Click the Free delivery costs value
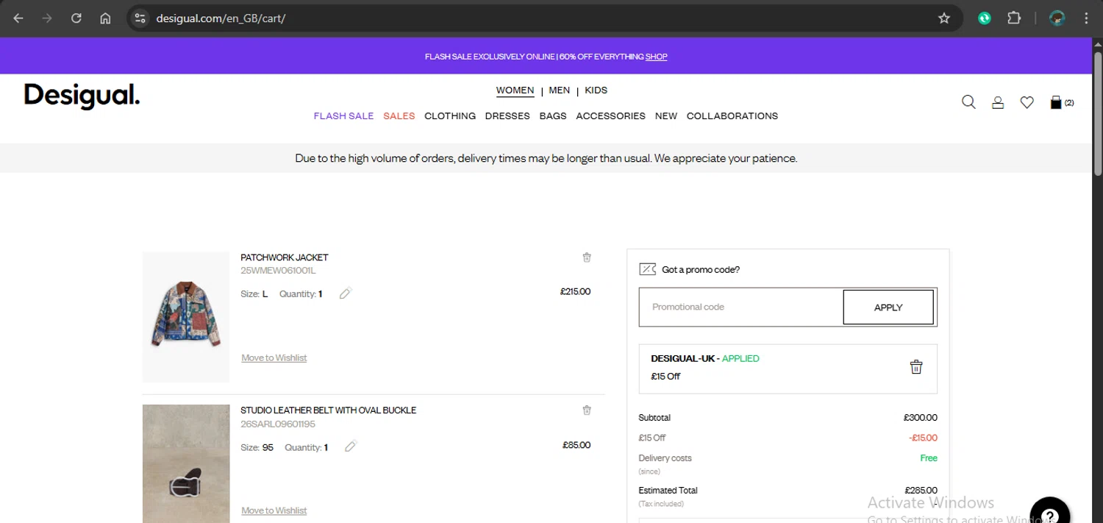Screen dimensions: 1103x523 pos(929,458)
